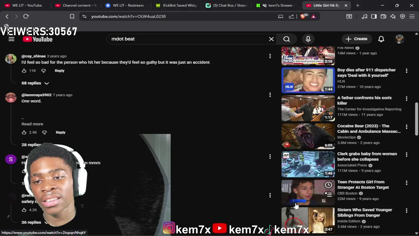Open more options for 'Clerk grabs baby' video
Image resolution: width=419 pixels, height=236 pixels.
pyautogui.click(x=407, y=154)
